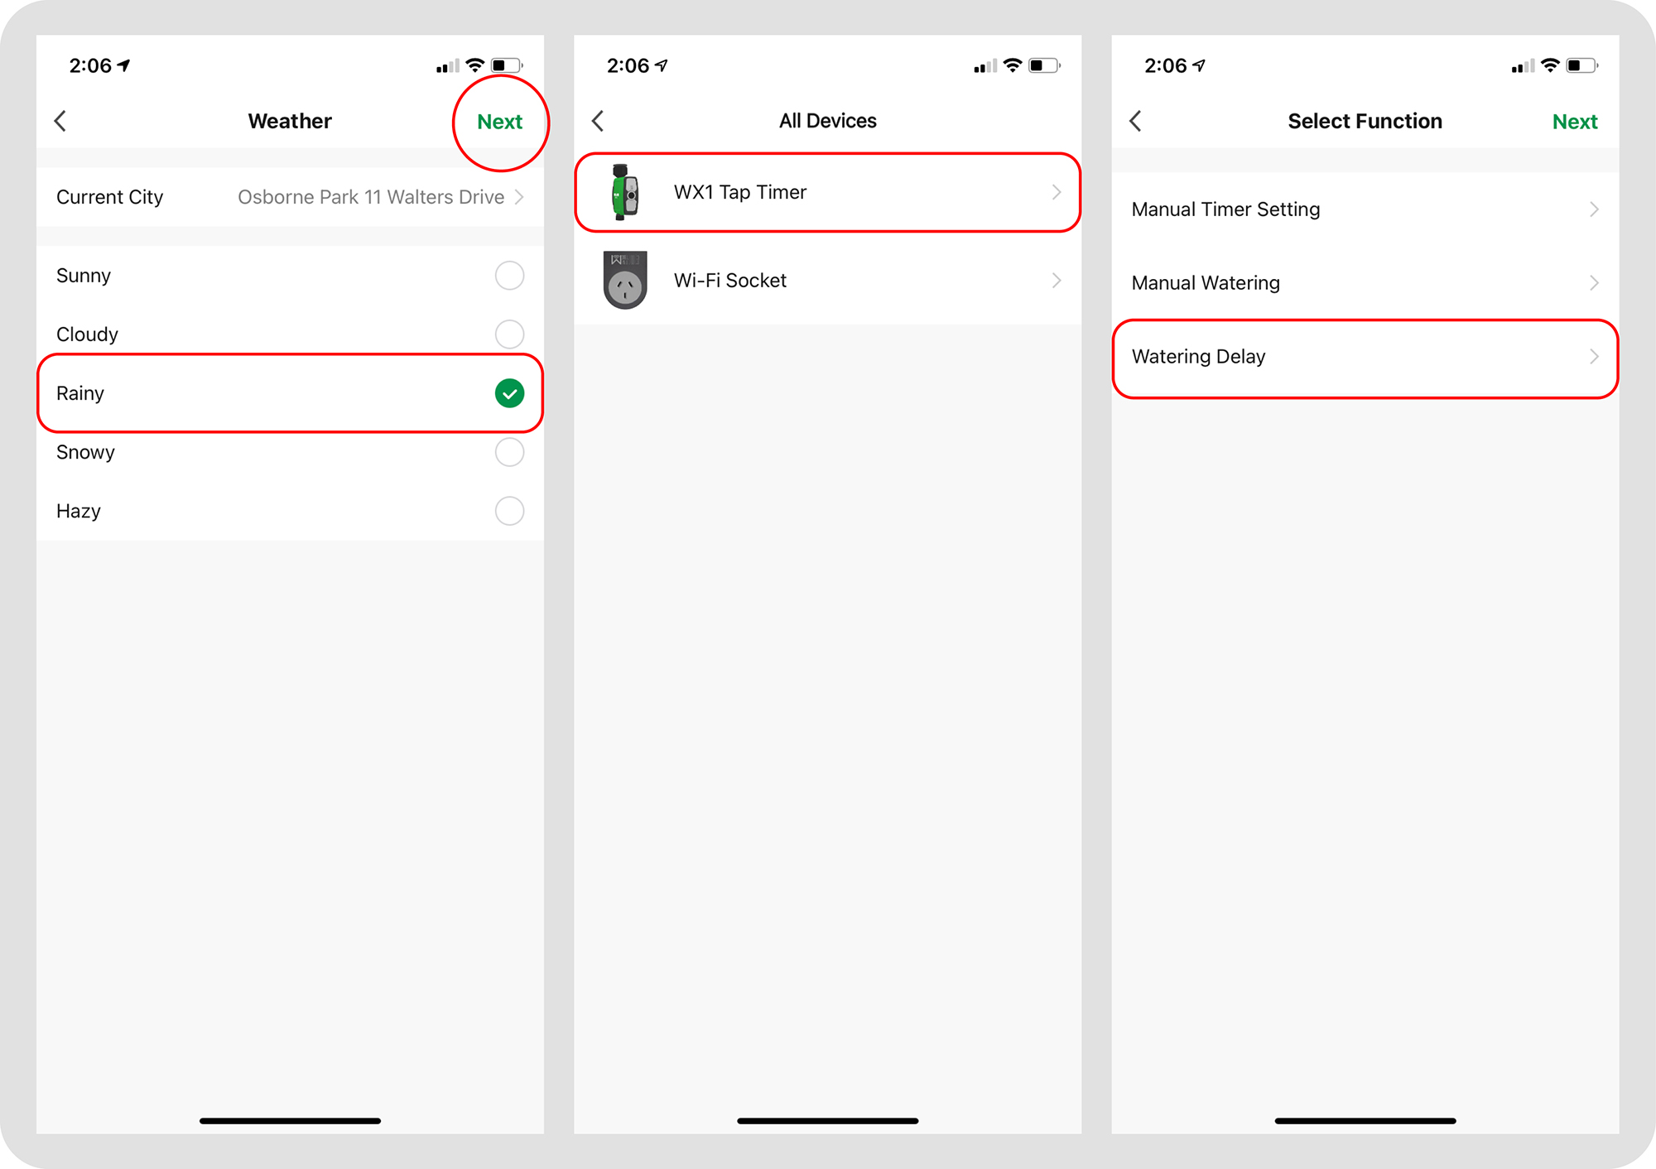Deselect the checked Rainy option
Screen dimensions: 1656x1169
509,393
